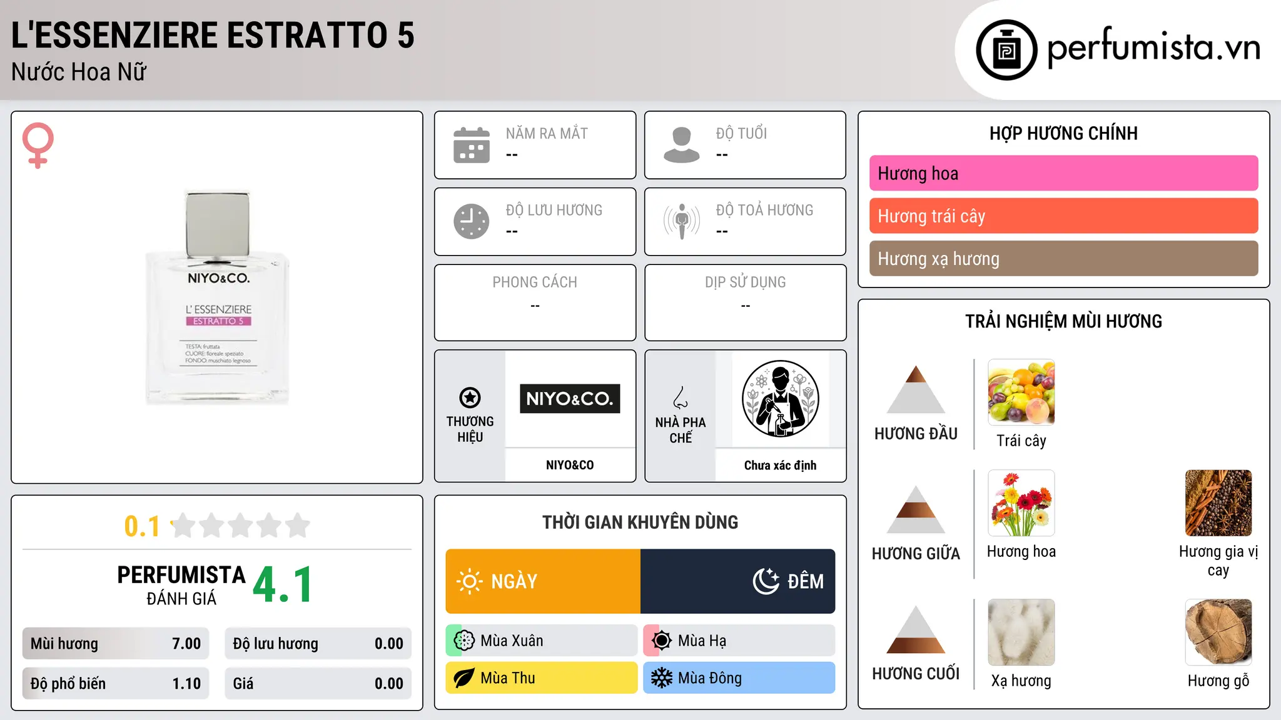Click the person icon beside Độ Tuổi
The width and height of the screenshot is (1281, 720).
click(681, 145)
